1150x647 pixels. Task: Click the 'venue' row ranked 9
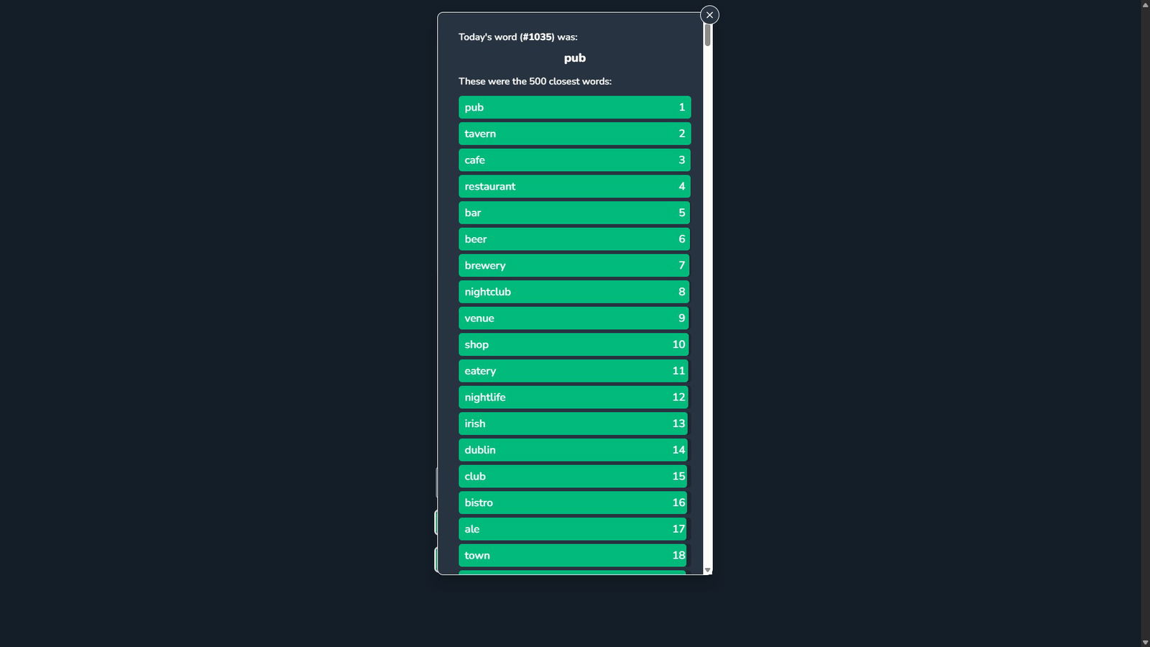(574, 318)
